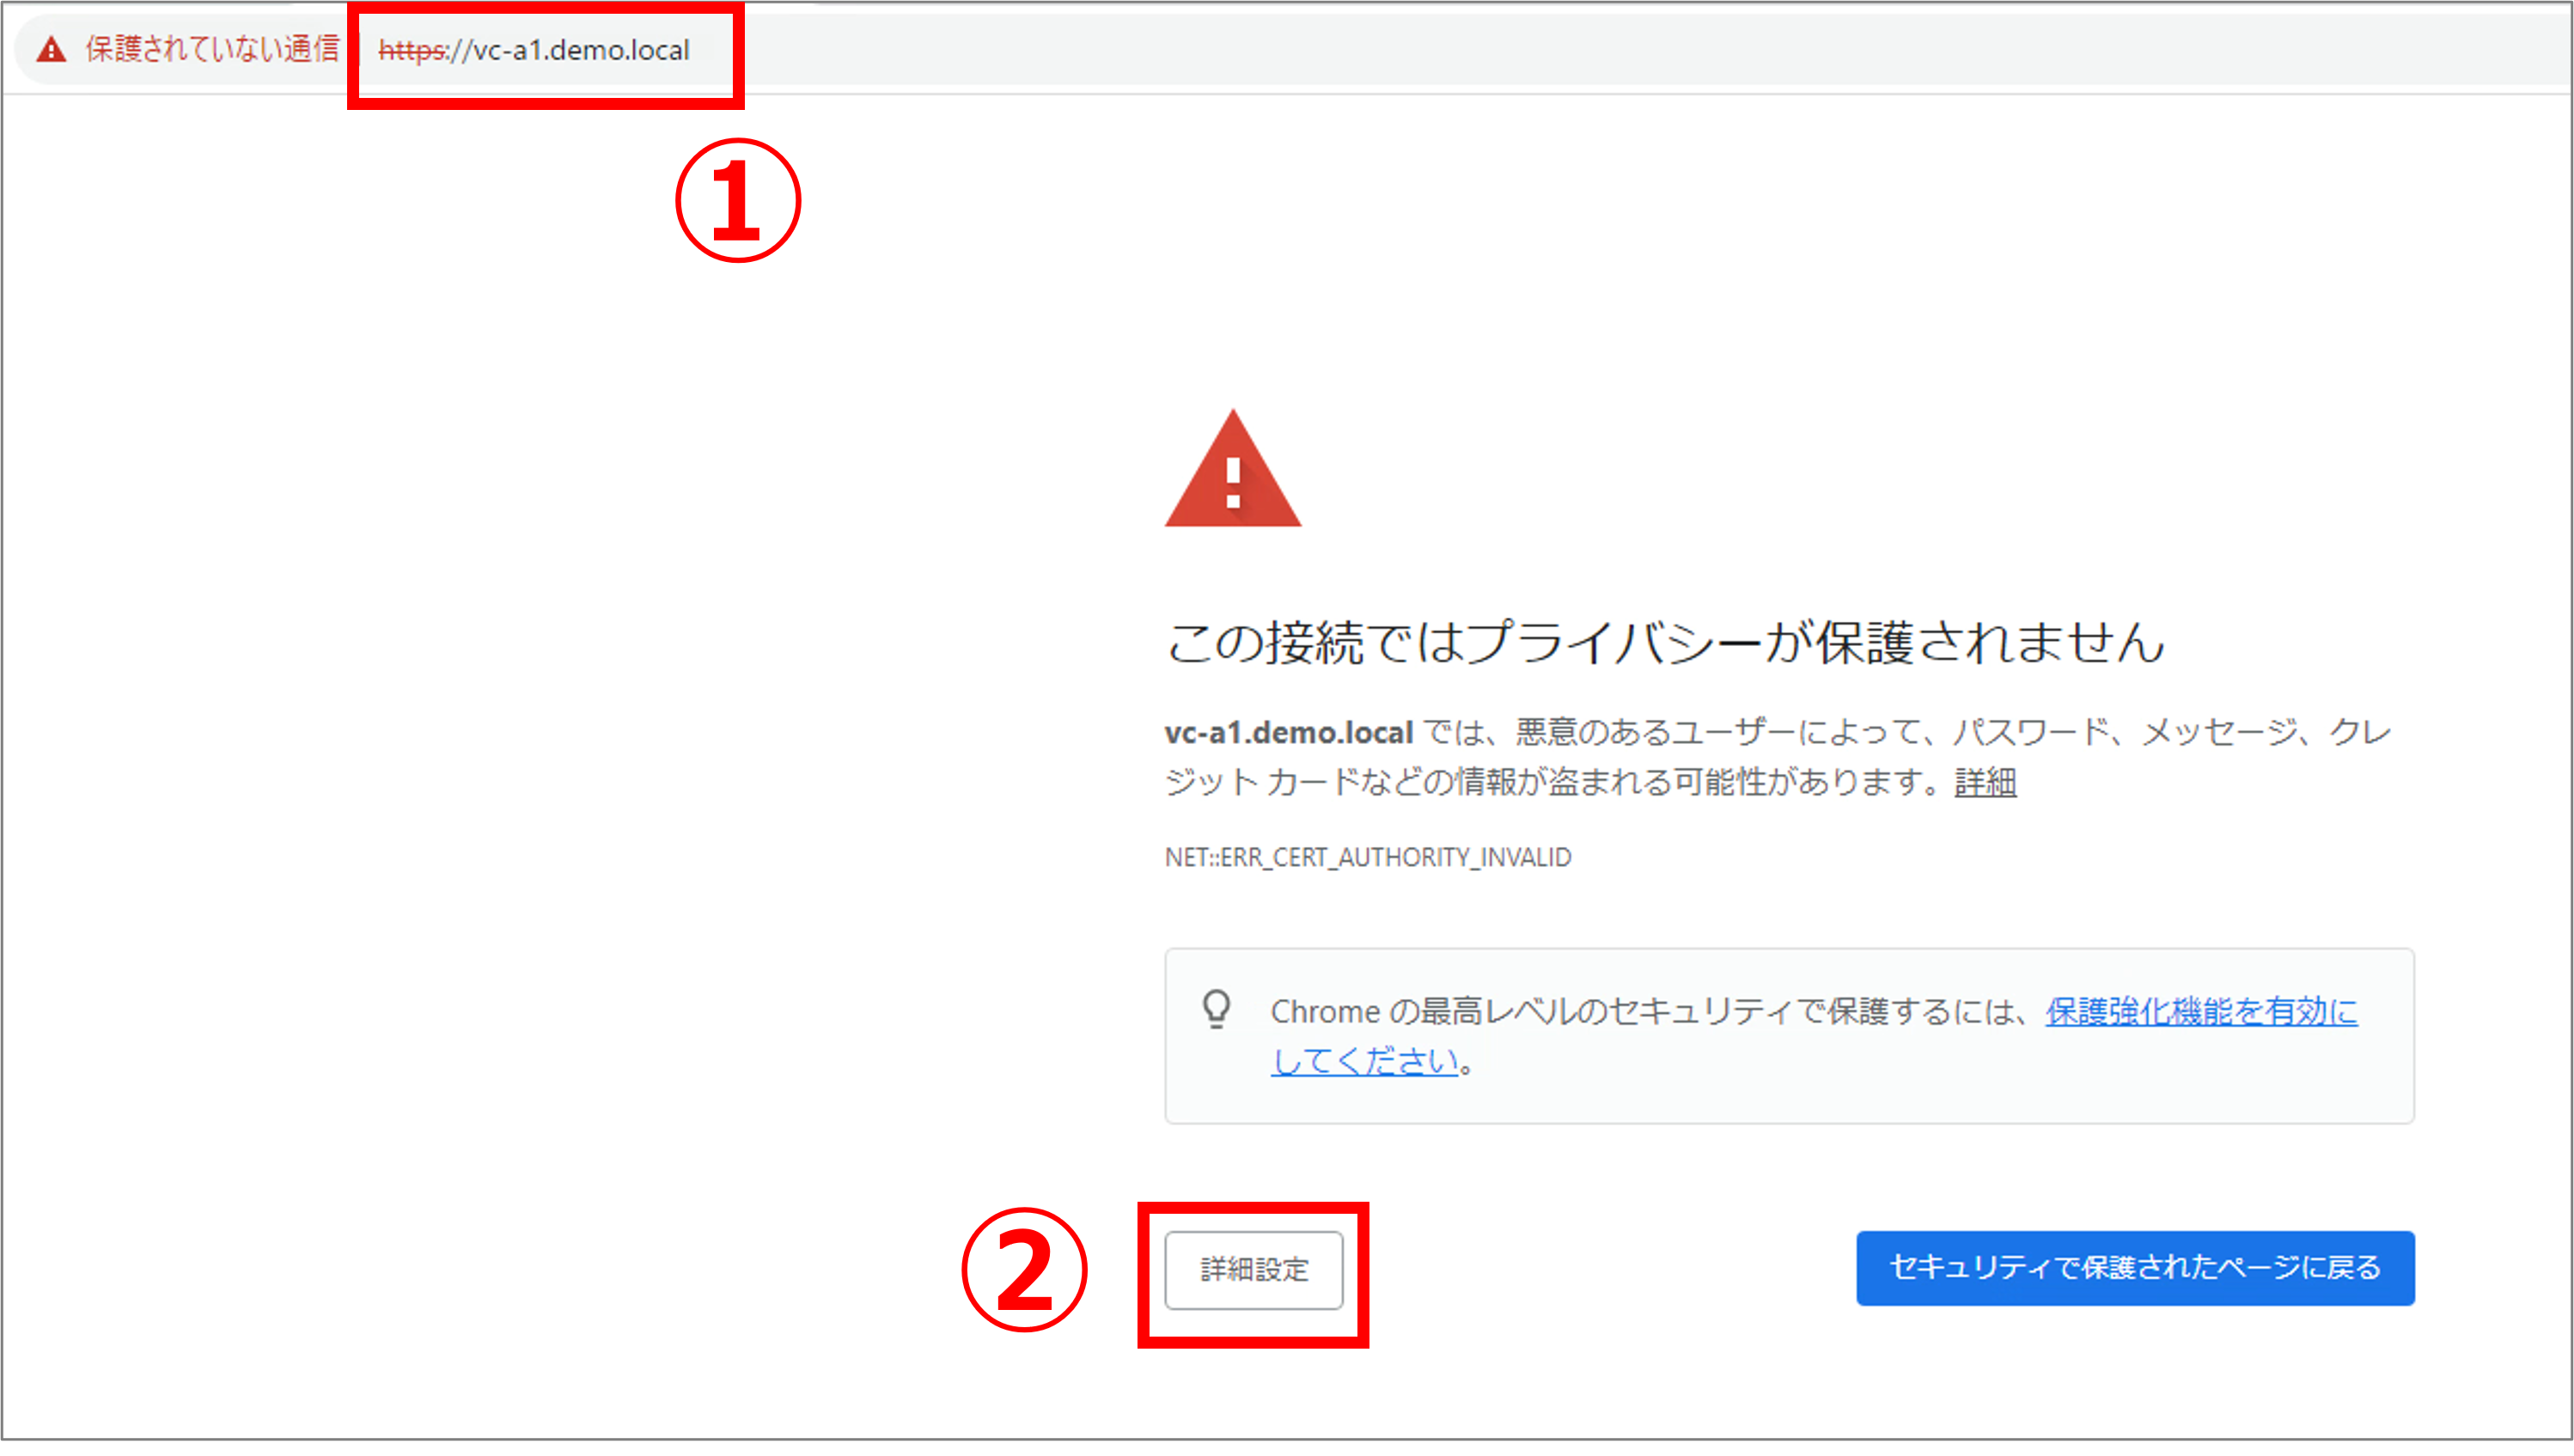
Task: Click the 詳細設定 button
Action: (1253, 1270)
